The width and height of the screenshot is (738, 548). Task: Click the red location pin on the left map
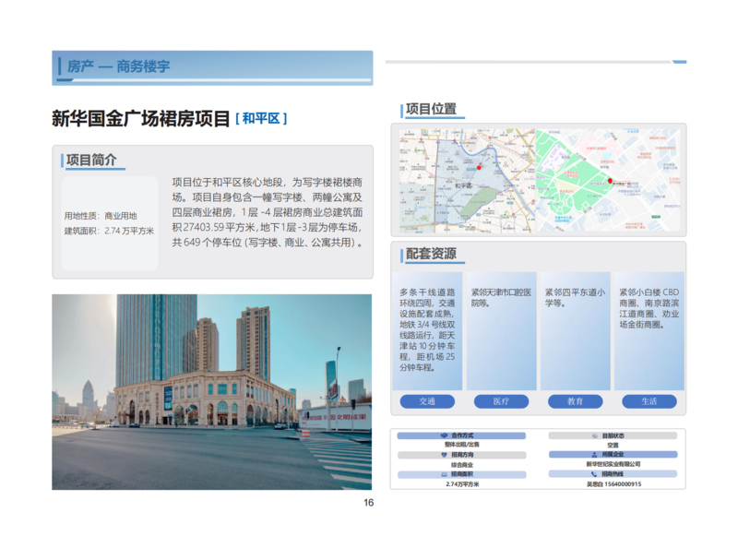point(479,168)
